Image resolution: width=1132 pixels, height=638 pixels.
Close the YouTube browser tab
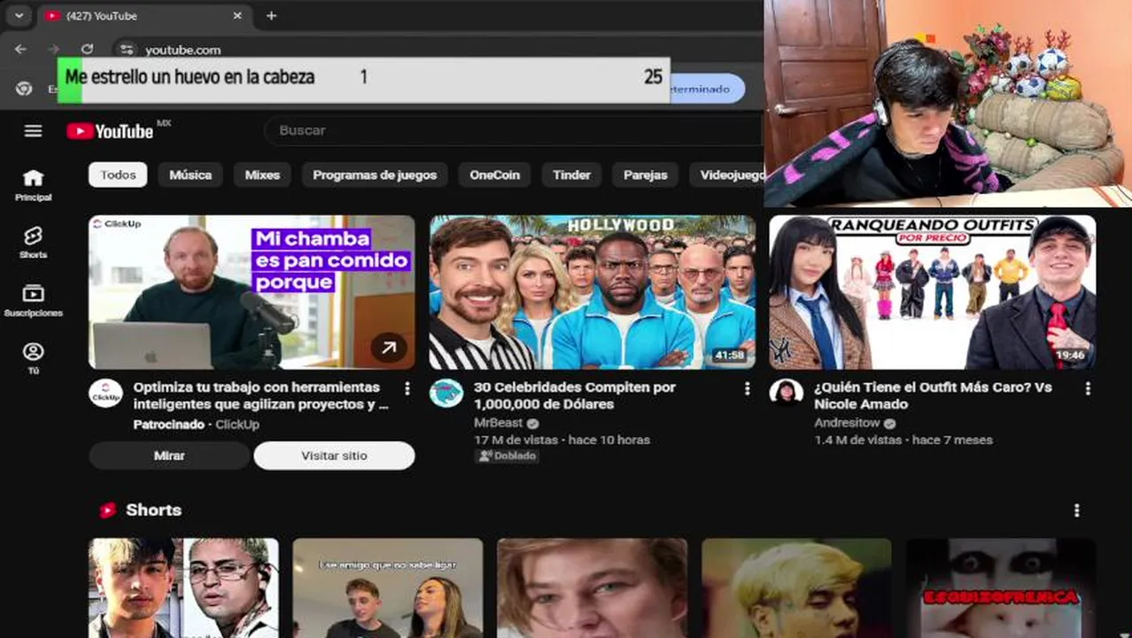tap(237, 16)
